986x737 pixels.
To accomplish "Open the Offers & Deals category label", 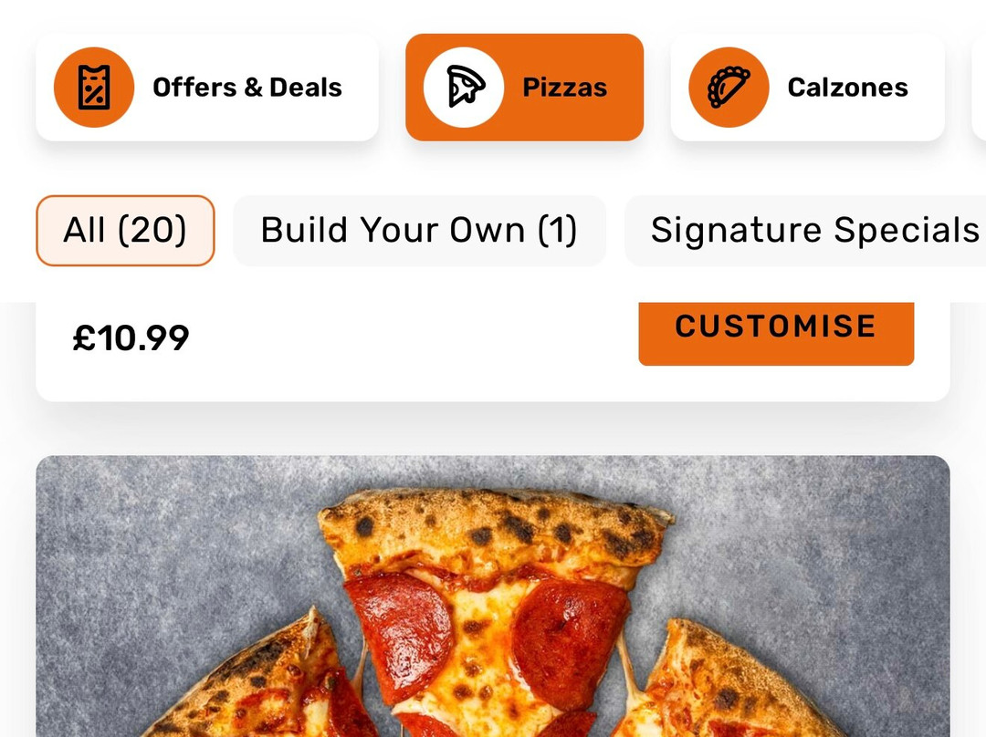I will pyautogui.click(x=247, y=88).
